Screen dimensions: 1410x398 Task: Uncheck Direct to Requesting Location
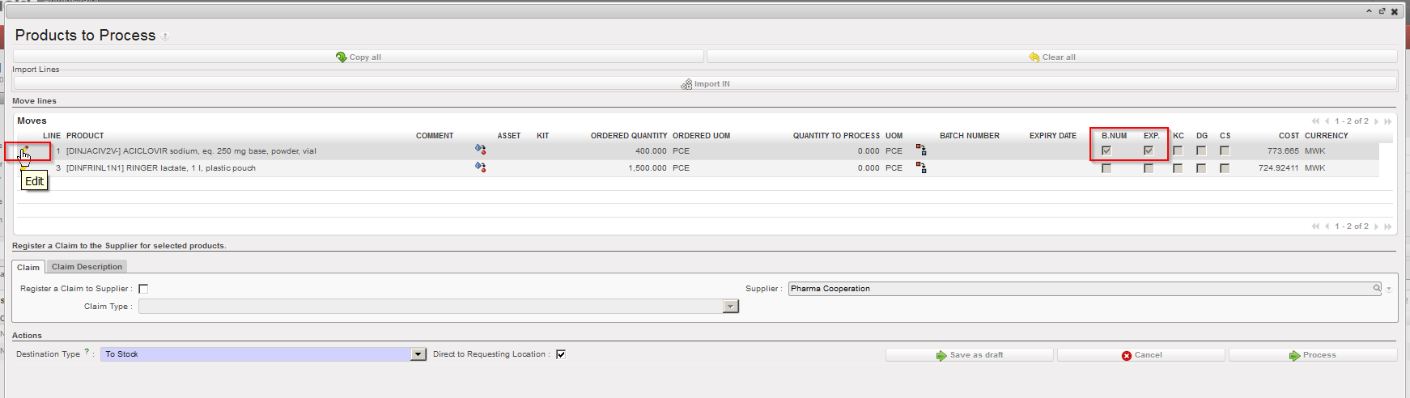(x=561, y=354)
